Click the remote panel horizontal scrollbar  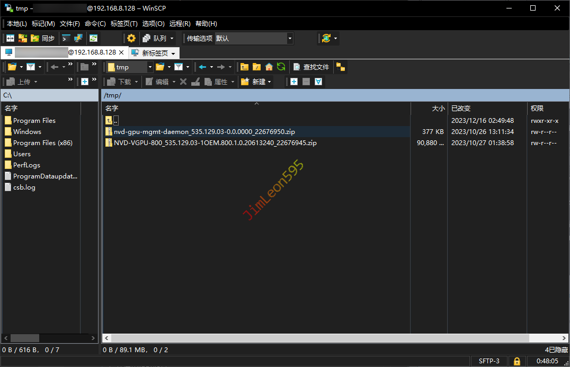318,338
